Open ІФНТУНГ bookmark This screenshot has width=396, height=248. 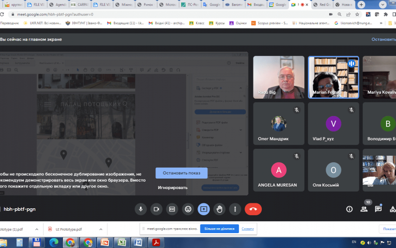[84, 23]
